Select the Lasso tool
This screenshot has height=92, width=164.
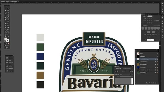8,11
